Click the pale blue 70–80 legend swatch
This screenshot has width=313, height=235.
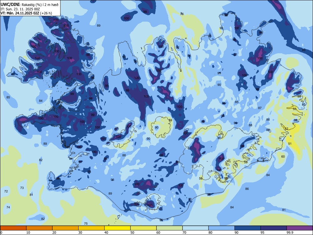click(x=195, y=228)
